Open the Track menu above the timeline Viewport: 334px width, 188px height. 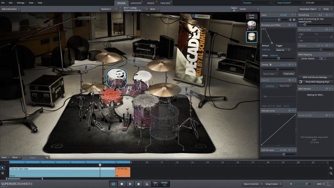[5, 158]
